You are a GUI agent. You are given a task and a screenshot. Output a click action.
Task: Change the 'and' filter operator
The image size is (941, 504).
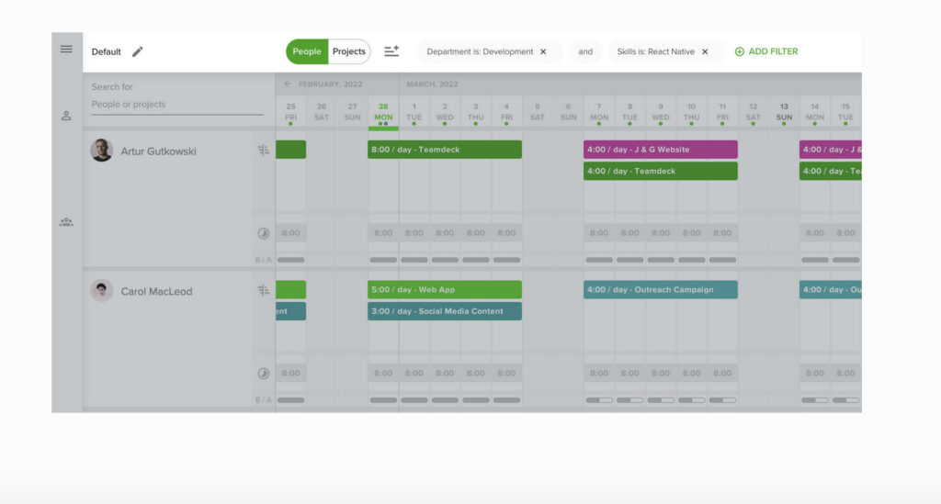tap(585, 51)
